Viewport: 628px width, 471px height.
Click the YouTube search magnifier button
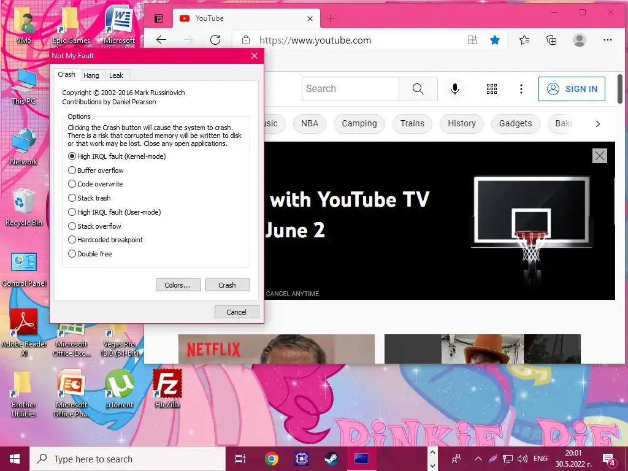tap(418, 88)
